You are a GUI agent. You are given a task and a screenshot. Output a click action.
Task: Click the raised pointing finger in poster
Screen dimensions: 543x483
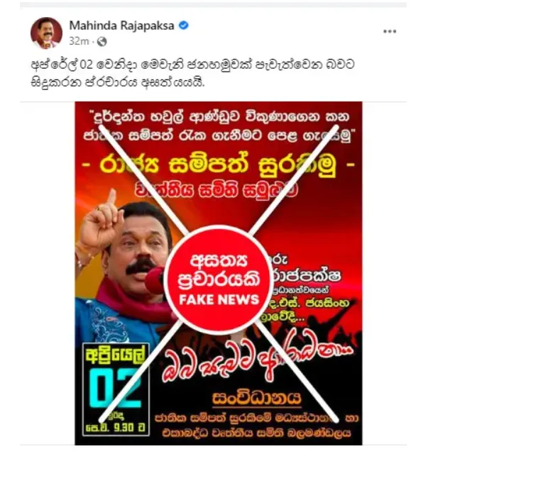point(111,199)
